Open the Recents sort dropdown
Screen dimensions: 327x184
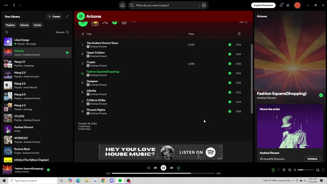point(62,32)
